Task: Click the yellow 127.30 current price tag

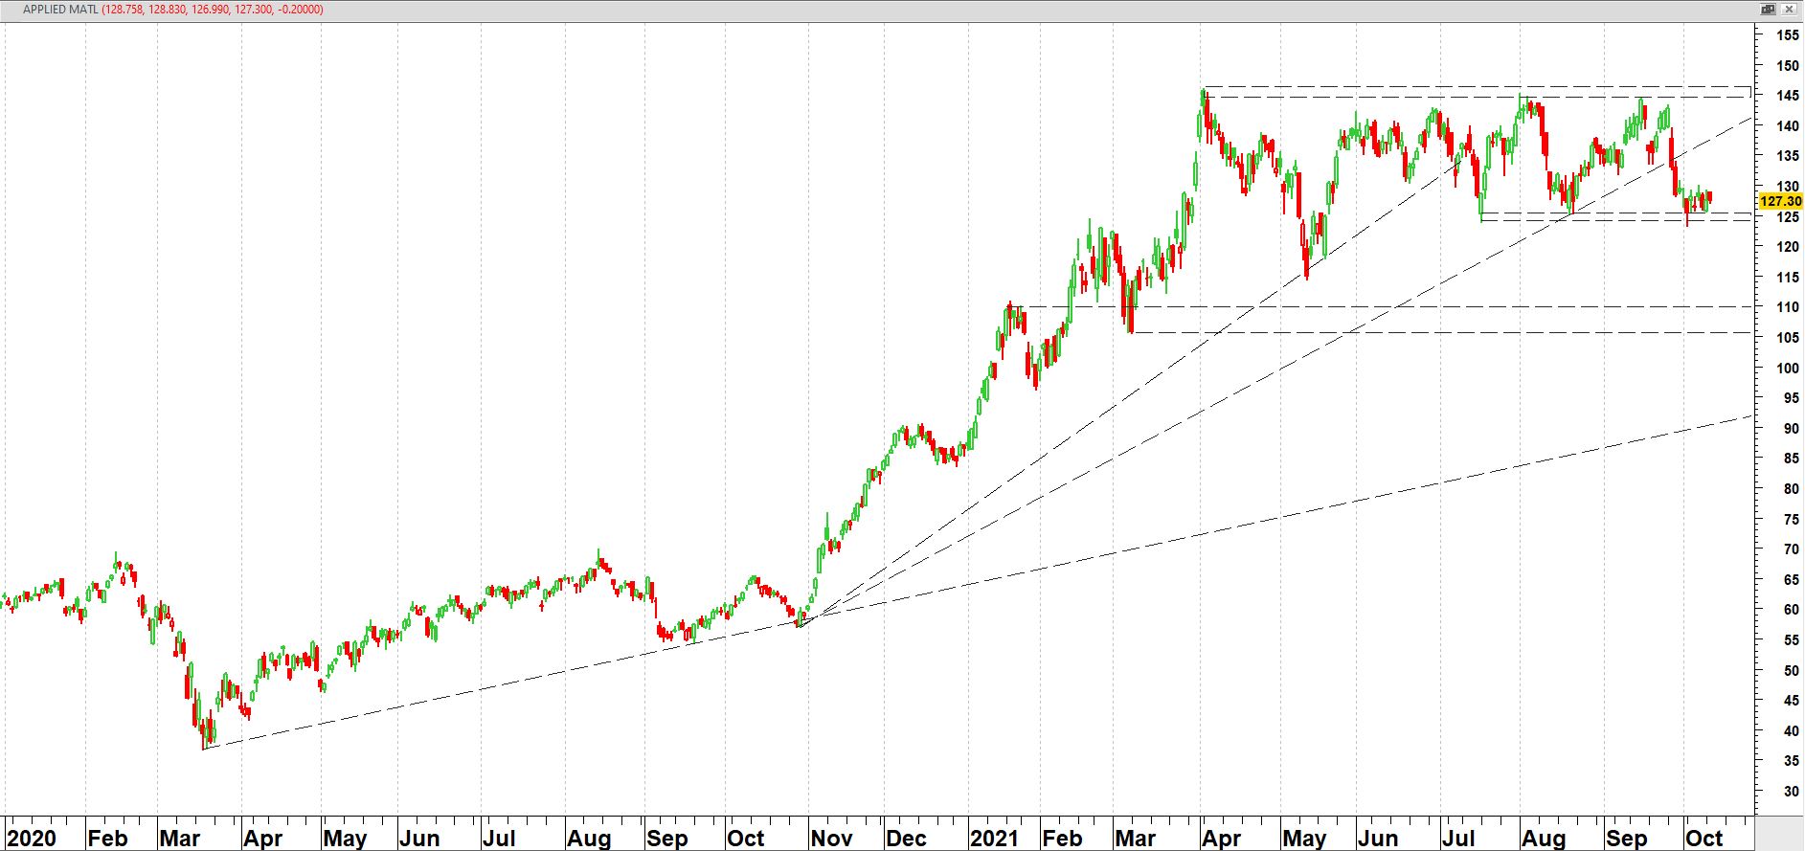Action: [1781, 201]
